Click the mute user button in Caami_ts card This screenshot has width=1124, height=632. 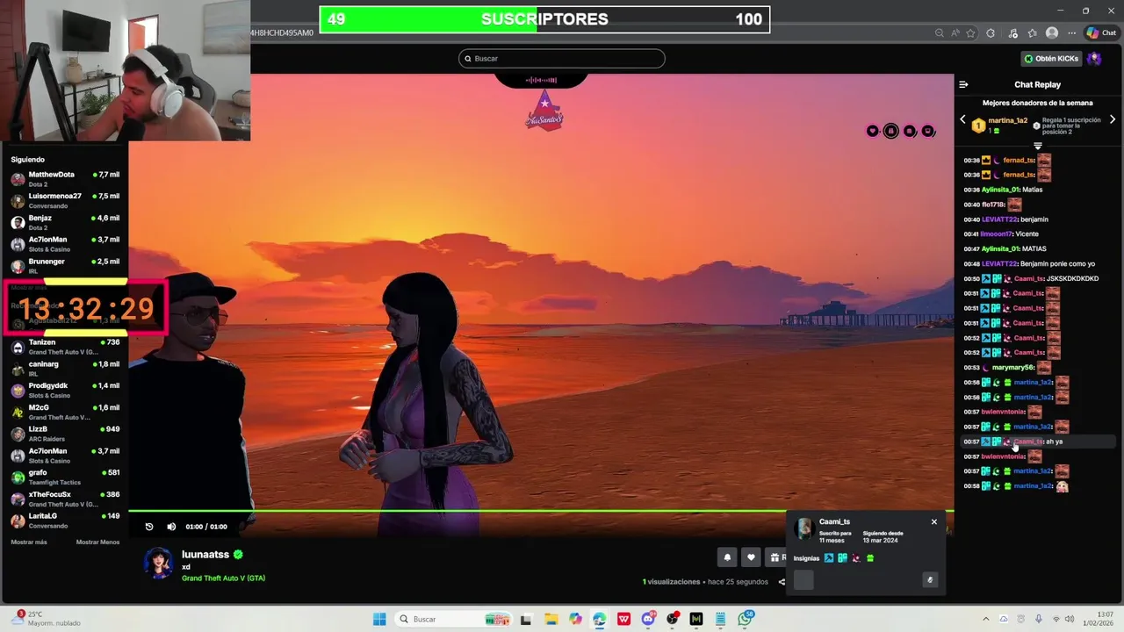[930, 579]
